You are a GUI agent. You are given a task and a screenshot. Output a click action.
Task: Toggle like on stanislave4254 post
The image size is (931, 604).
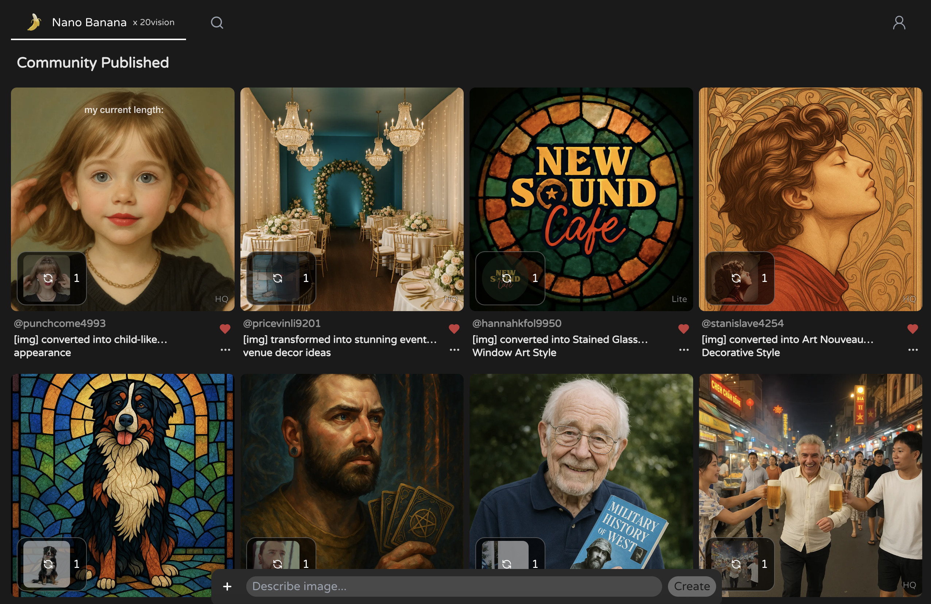912,329
